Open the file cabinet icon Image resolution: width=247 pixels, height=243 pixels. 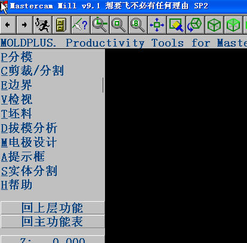[x=61, y=25]
